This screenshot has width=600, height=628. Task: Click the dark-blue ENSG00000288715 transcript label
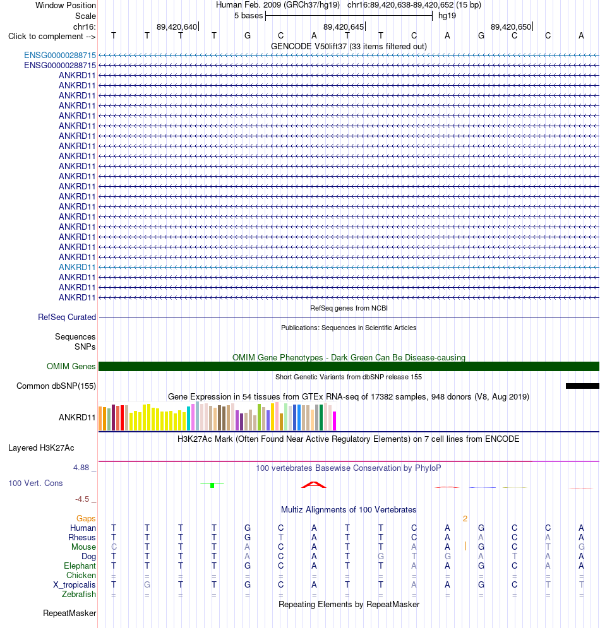tap(60, 65)
